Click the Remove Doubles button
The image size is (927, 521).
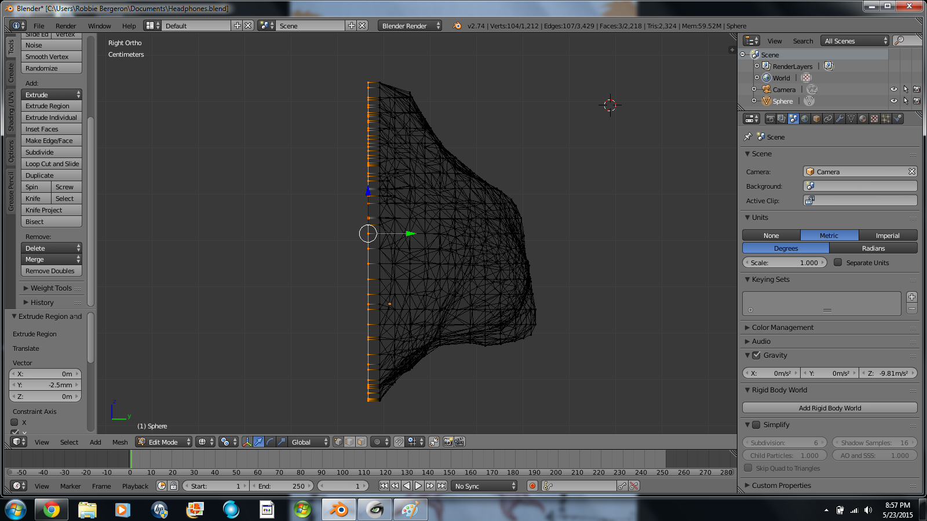coord(52,271)
